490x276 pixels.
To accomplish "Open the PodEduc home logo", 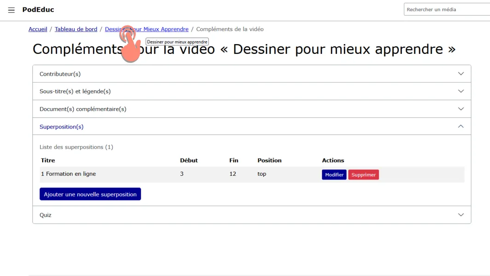I will 38,10.
